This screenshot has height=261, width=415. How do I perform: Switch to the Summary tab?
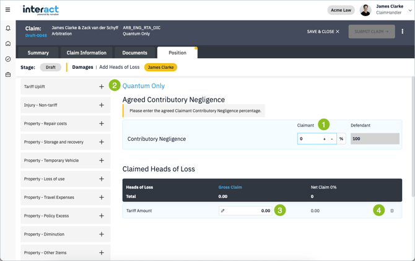(x=38, y=53)
